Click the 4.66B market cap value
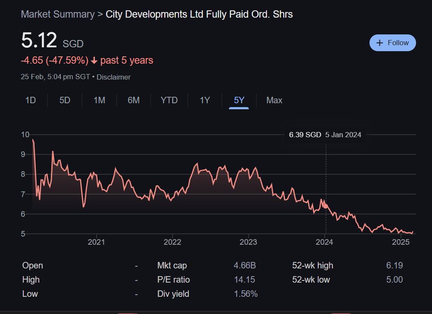The height and width of the screenshot is (314, 432). click(x=244, y=265)
